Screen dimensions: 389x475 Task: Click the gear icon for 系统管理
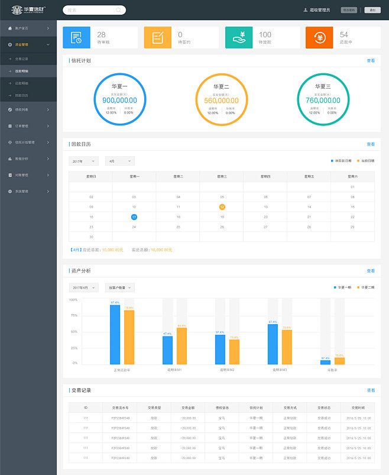coord(10,192)
